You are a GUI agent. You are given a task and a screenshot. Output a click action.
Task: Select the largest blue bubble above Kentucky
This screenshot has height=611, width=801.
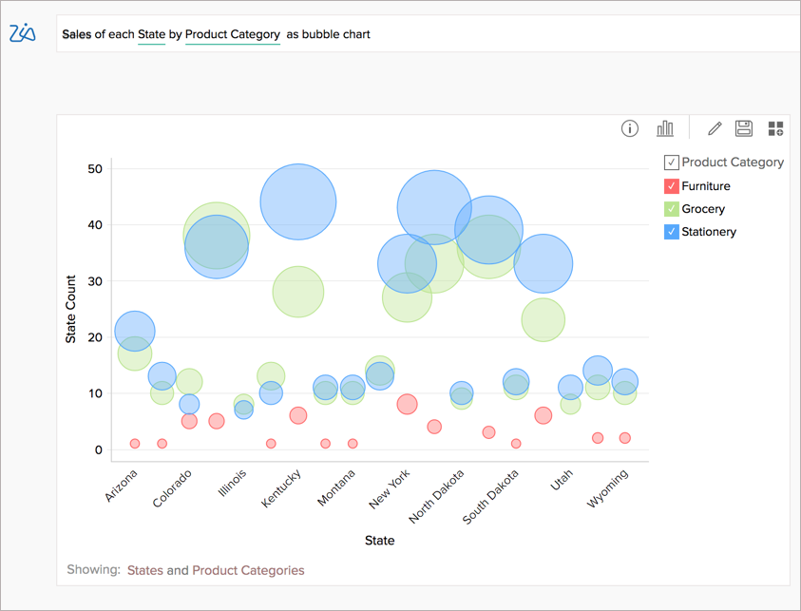(298, 200)
